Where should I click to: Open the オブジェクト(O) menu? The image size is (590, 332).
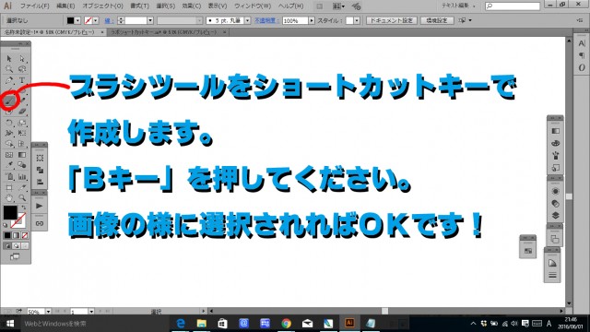(x=102, y=6)
